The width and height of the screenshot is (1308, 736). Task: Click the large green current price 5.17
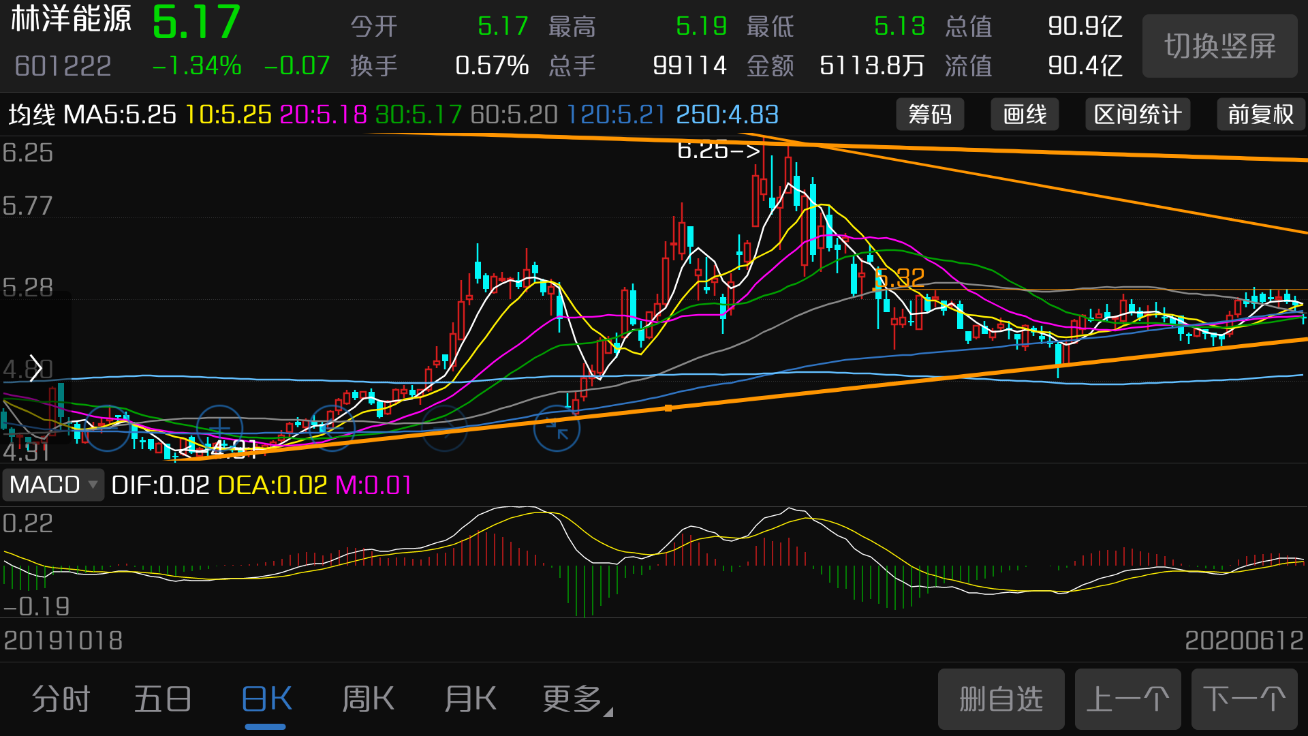click(x=196, y=22)
